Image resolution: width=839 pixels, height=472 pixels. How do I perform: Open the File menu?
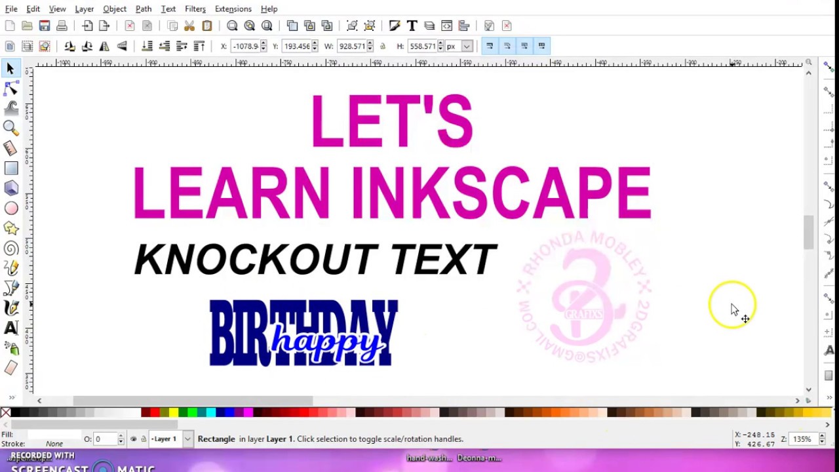coord(11,9)
